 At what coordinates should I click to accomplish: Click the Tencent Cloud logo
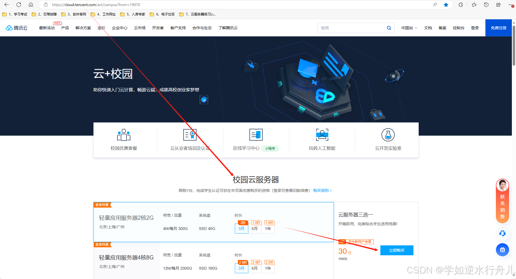click(17, 28)
